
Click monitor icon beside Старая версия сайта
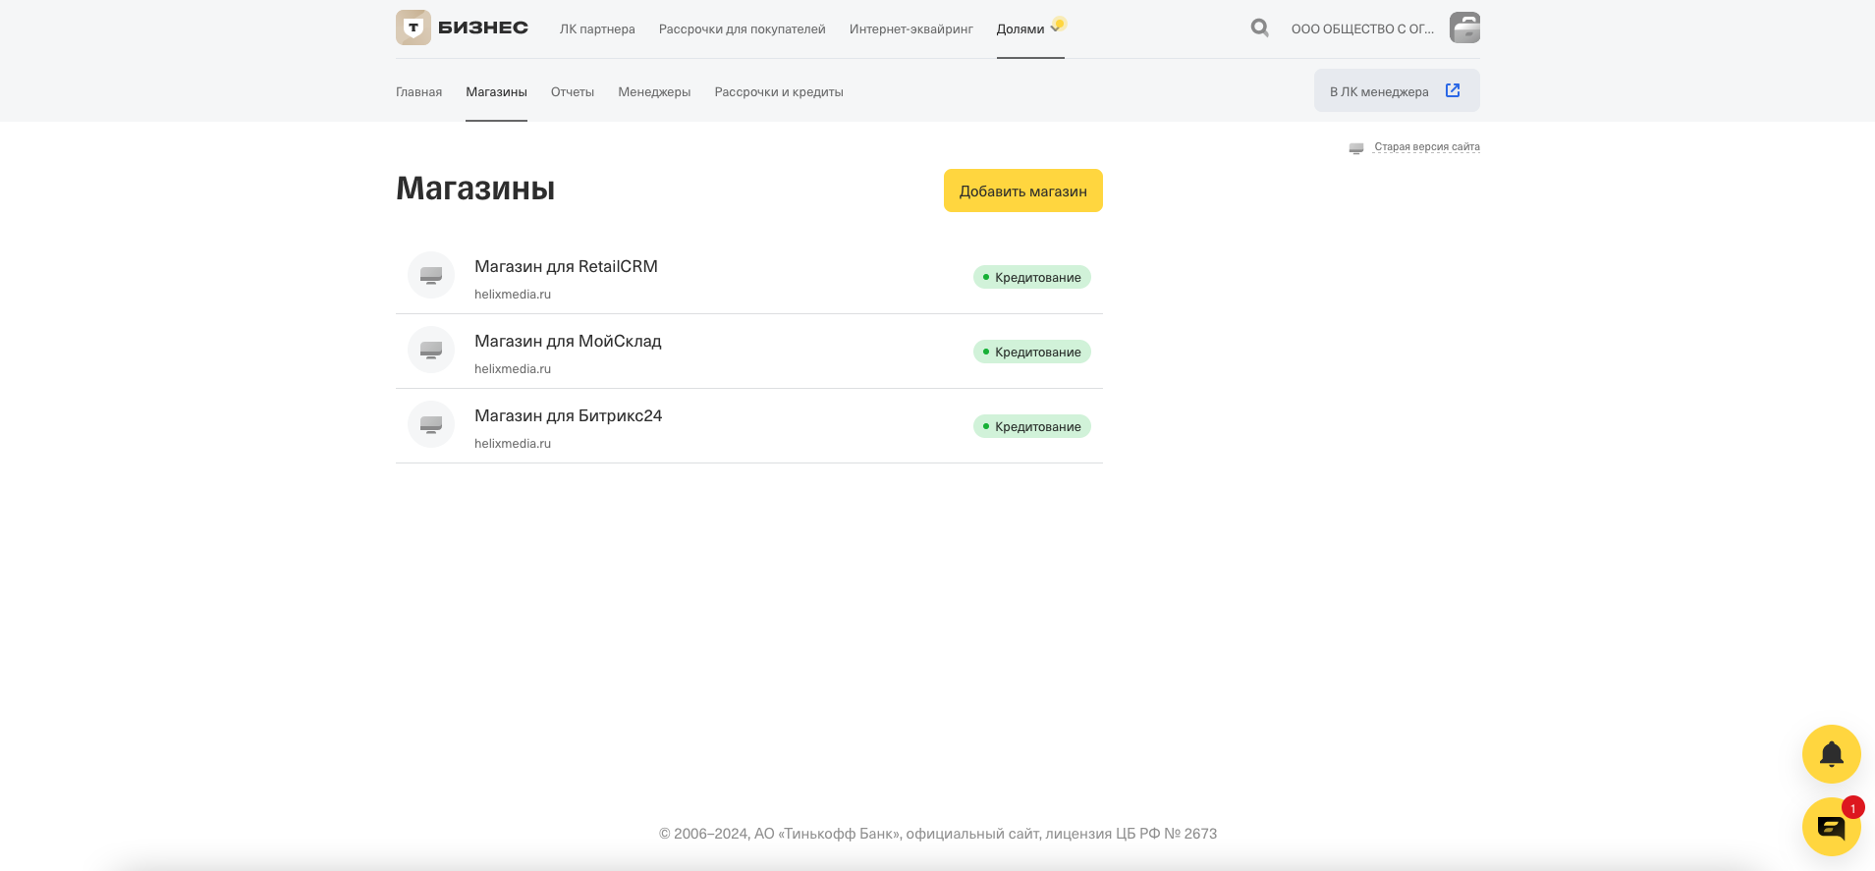1355,147
